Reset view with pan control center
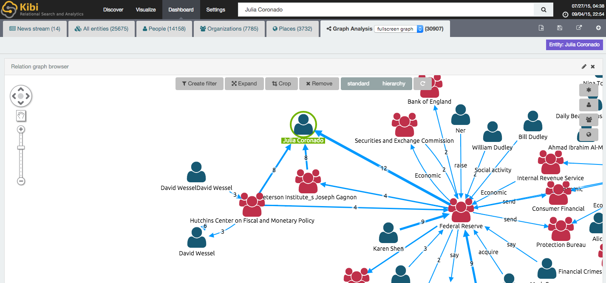This screenshot has height=283, width=606. pyautogui.click(x=21, y=96)
